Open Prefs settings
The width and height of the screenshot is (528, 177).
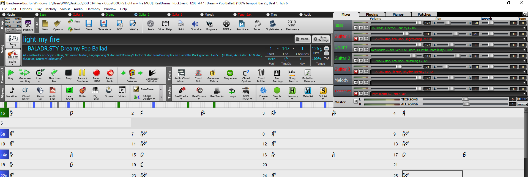click(151, 26)
